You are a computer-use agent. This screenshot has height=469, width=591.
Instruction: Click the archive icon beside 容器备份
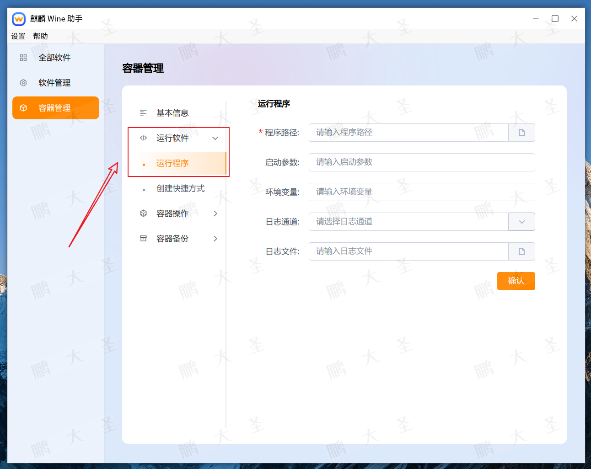coord(143,239)
